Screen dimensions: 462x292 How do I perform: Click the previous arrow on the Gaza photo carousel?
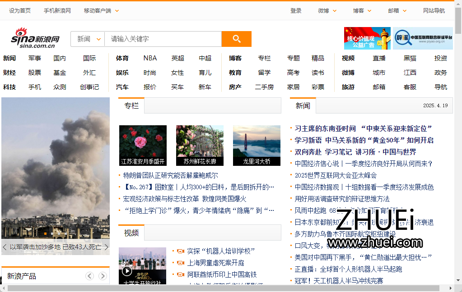point(5,247)
